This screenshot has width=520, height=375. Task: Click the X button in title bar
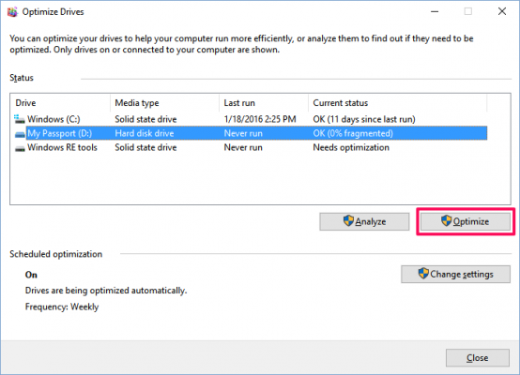[x=502, y=11]
